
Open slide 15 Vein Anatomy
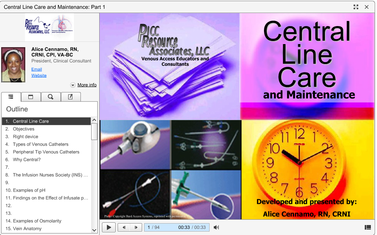point(46,228)
